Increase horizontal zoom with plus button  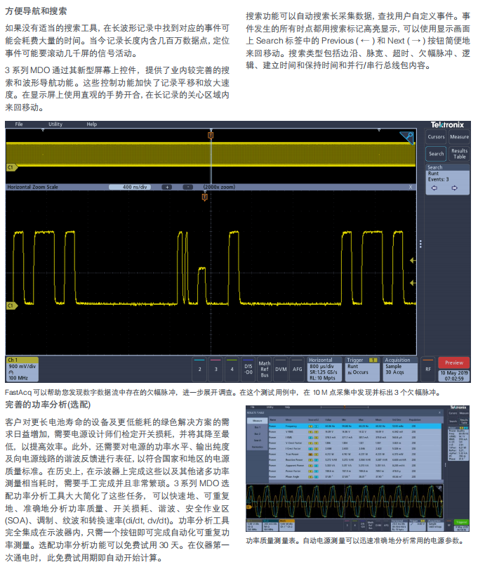(x=167, y=187)
